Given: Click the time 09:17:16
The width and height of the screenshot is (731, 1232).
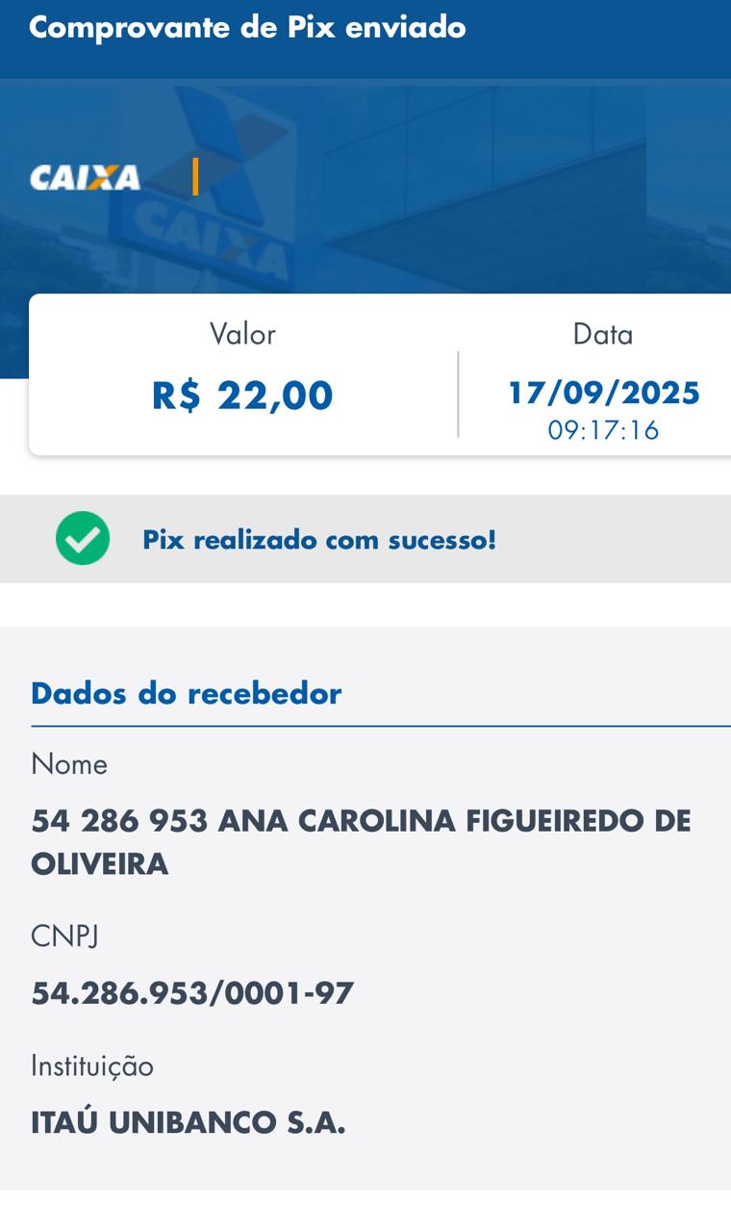Looking at the screenshot, I should click(x=604, y=429).
